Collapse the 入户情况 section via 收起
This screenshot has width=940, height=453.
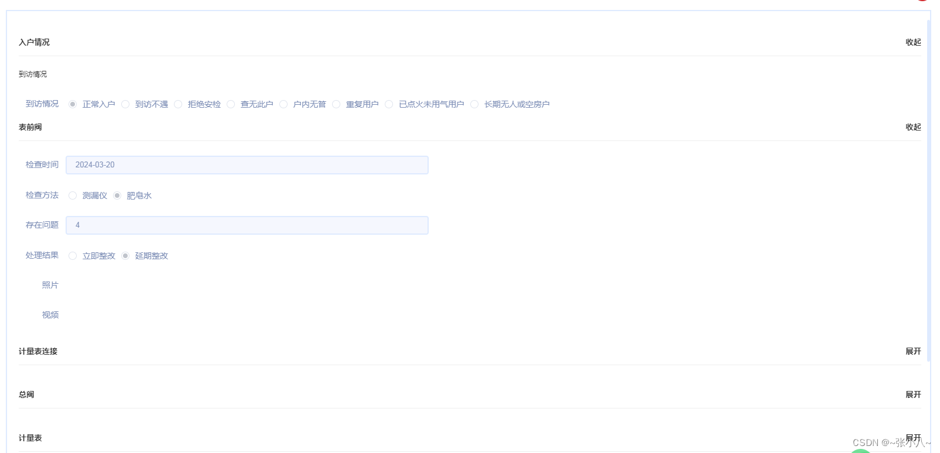click(x=913, y=42)
